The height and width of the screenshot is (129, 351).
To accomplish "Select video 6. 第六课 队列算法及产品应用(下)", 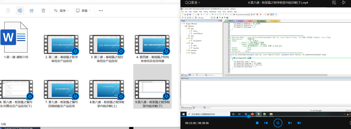I will point(16,94).
